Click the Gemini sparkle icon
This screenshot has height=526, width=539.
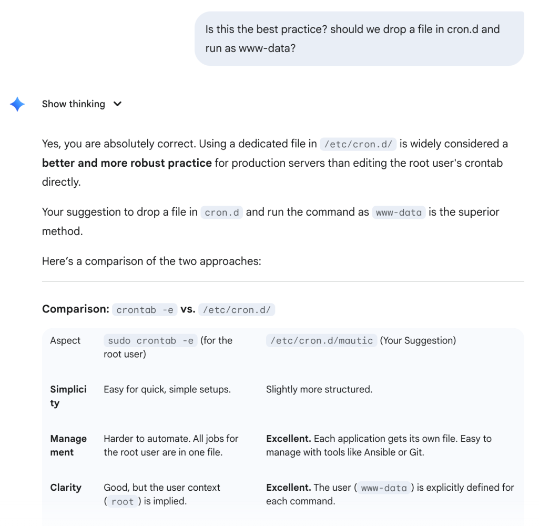click(x=17, y=104)
